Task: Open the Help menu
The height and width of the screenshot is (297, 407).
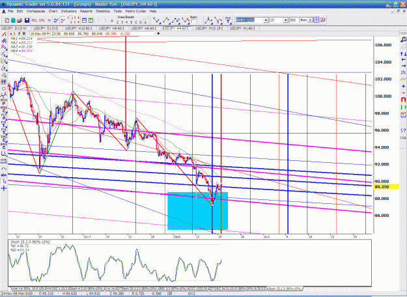Action: click(153, 11)
